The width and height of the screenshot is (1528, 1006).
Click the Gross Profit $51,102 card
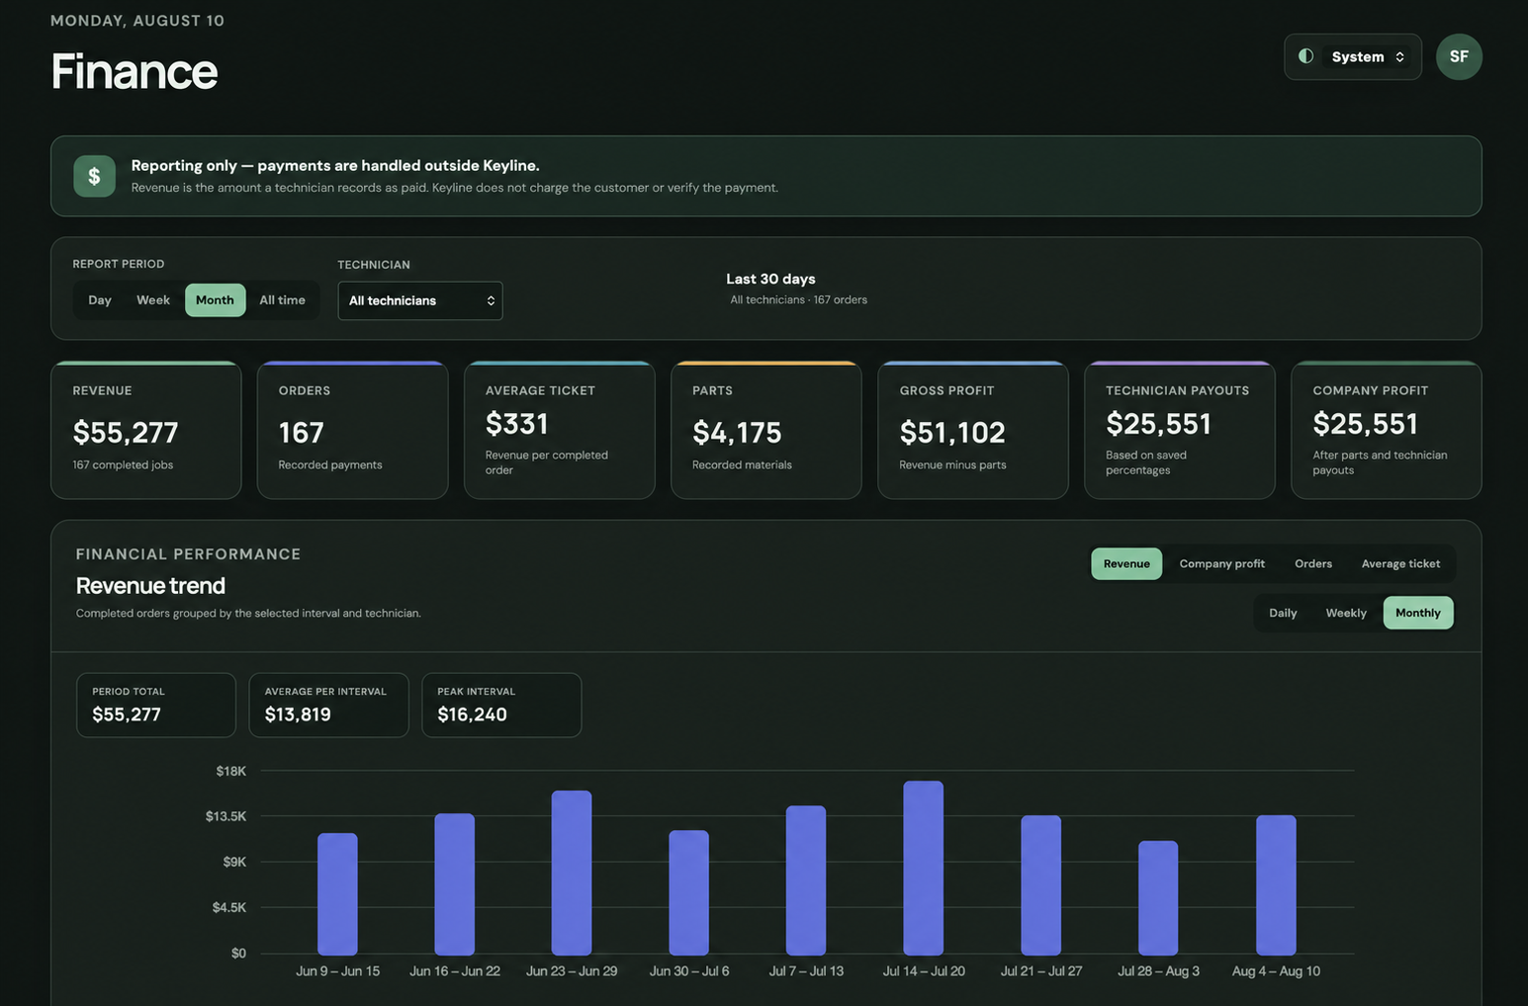pos(973,430)
